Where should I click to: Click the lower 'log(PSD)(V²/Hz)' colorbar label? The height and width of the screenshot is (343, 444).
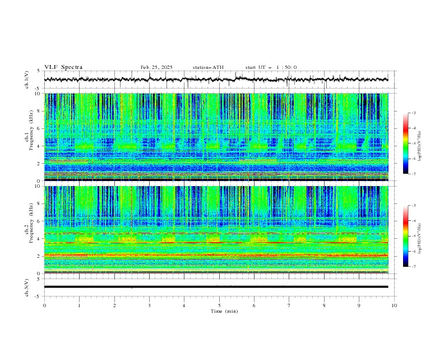coord(420,238)
